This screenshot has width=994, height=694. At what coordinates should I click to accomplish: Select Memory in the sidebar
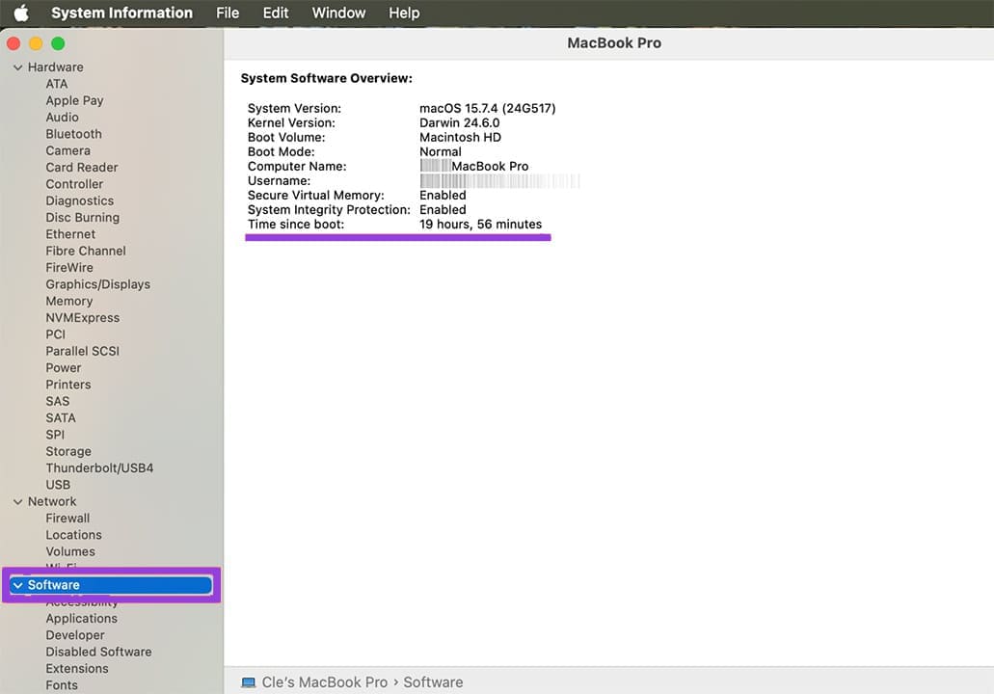click(69, 301)
